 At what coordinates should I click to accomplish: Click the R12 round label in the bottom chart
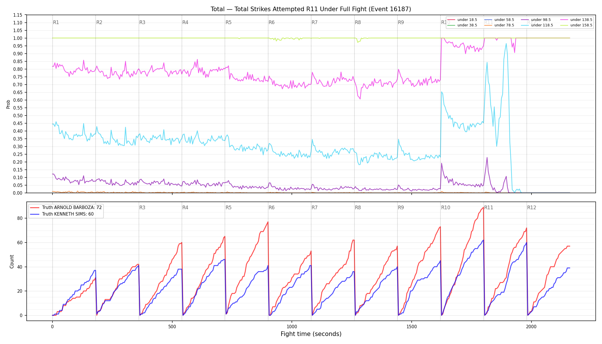(531, 208)
